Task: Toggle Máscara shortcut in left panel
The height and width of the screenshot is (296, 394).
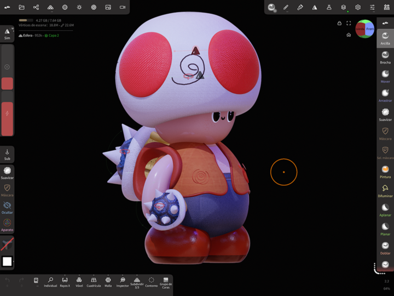Action: coord(7,190)
